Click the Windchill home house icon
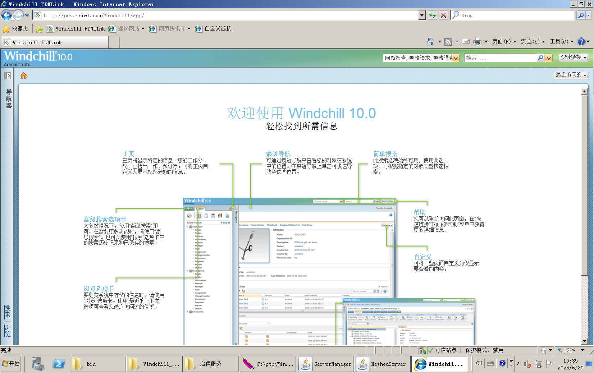 click(x=24, y=75)
